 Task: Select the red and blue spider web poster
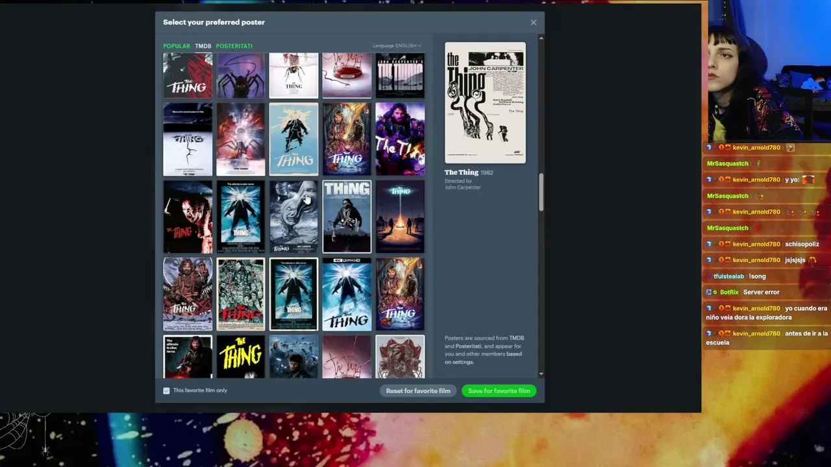pos(241,139)
